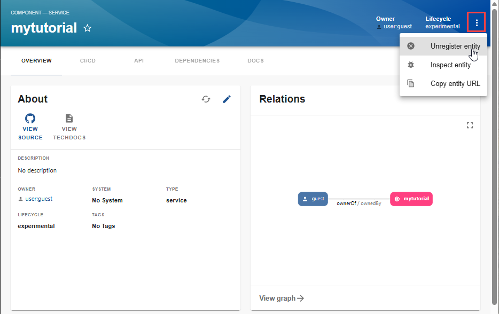499x314 pixels.
Task: Open View Source via the GitHub icon
Action: coord(30,118)
